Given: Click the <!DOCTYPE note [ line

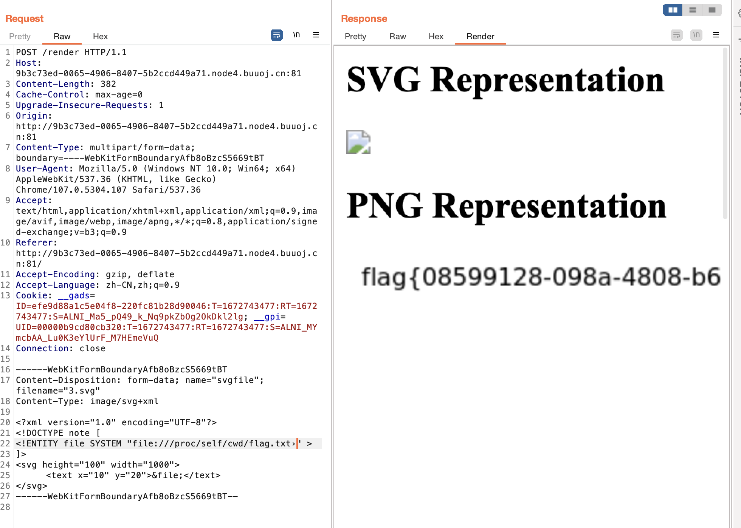Looking at the screenshot, I should click(58, 433).
